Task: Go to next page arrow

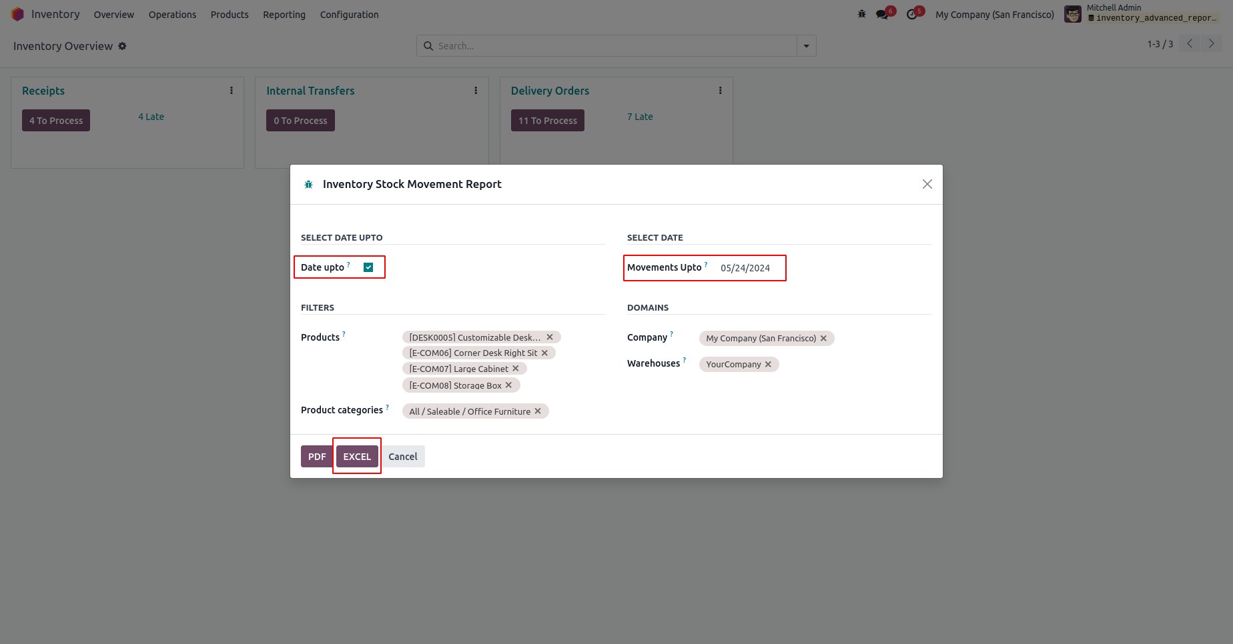Action: 1212,44
